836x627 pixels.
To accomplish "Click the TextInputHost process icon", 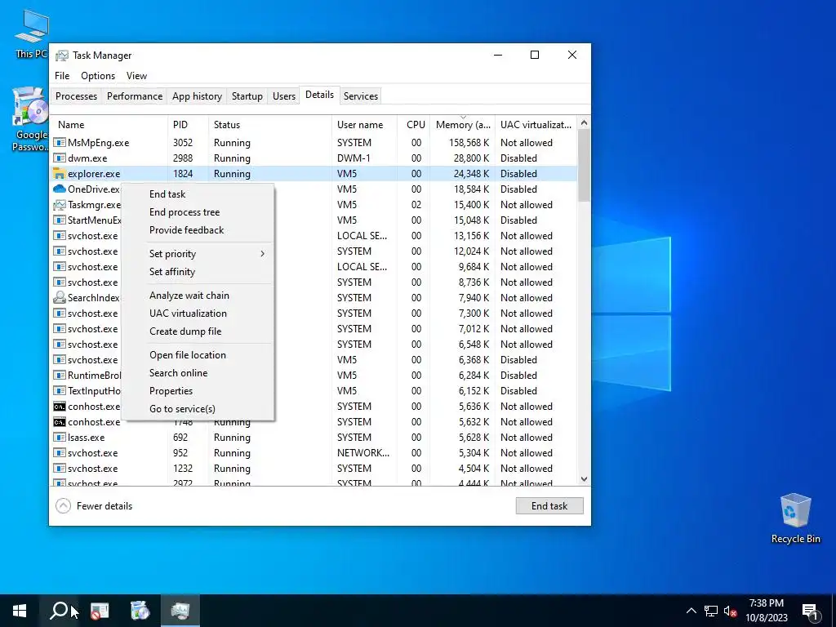I will (x=59, y=390).
